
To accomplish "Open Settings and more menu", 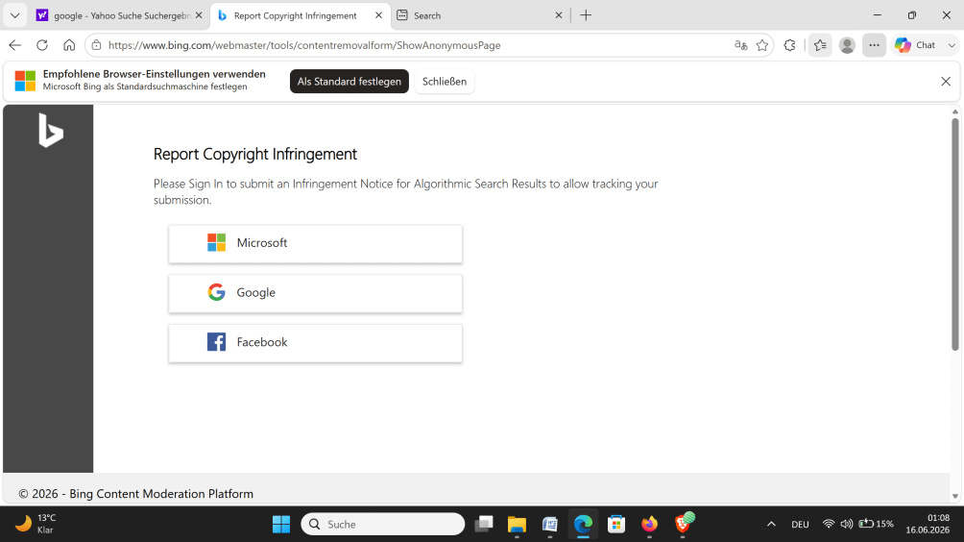I will tap(874, 45).
